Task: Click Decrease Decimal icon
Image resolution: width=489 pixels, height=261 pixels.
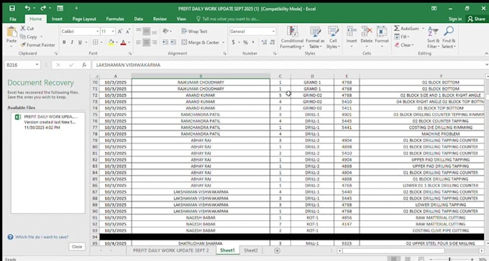Action: (273, 42)
